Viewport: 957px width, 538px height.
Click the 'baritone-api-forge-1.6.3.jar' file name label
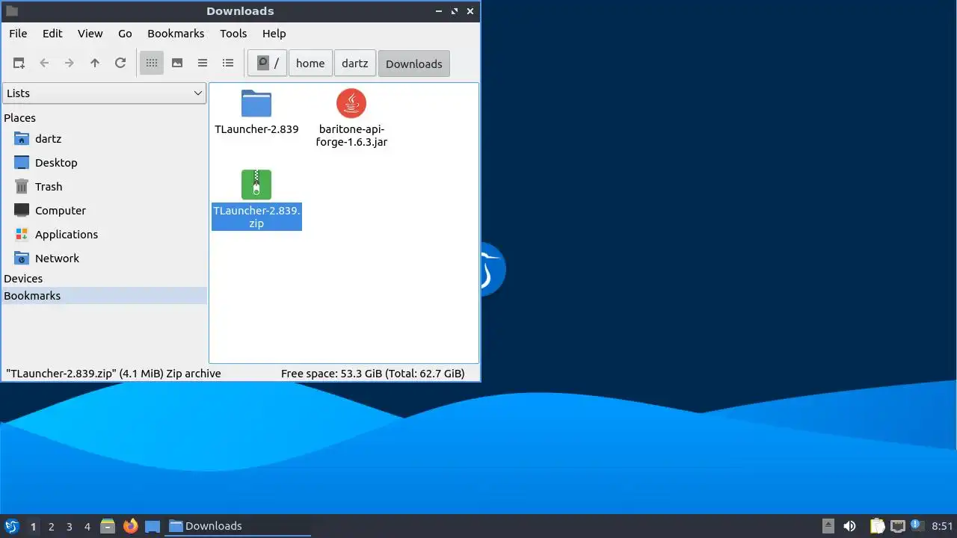click(351, 135)
